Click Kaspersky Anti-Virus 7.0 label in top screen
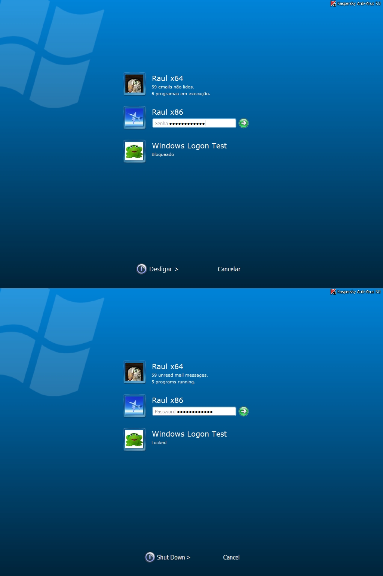 pyautogui.click(x=359, y=3)
